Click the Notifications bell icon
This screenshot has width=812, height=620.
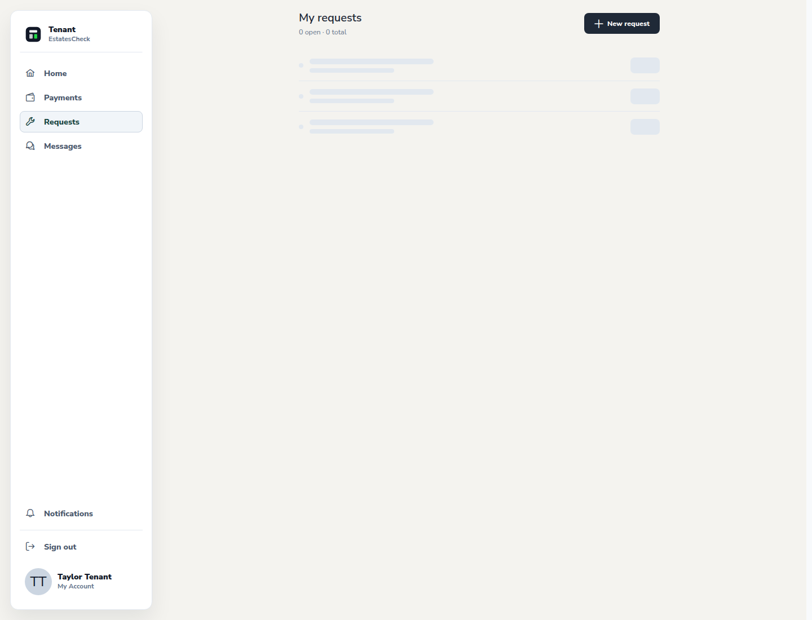[30, 513]
